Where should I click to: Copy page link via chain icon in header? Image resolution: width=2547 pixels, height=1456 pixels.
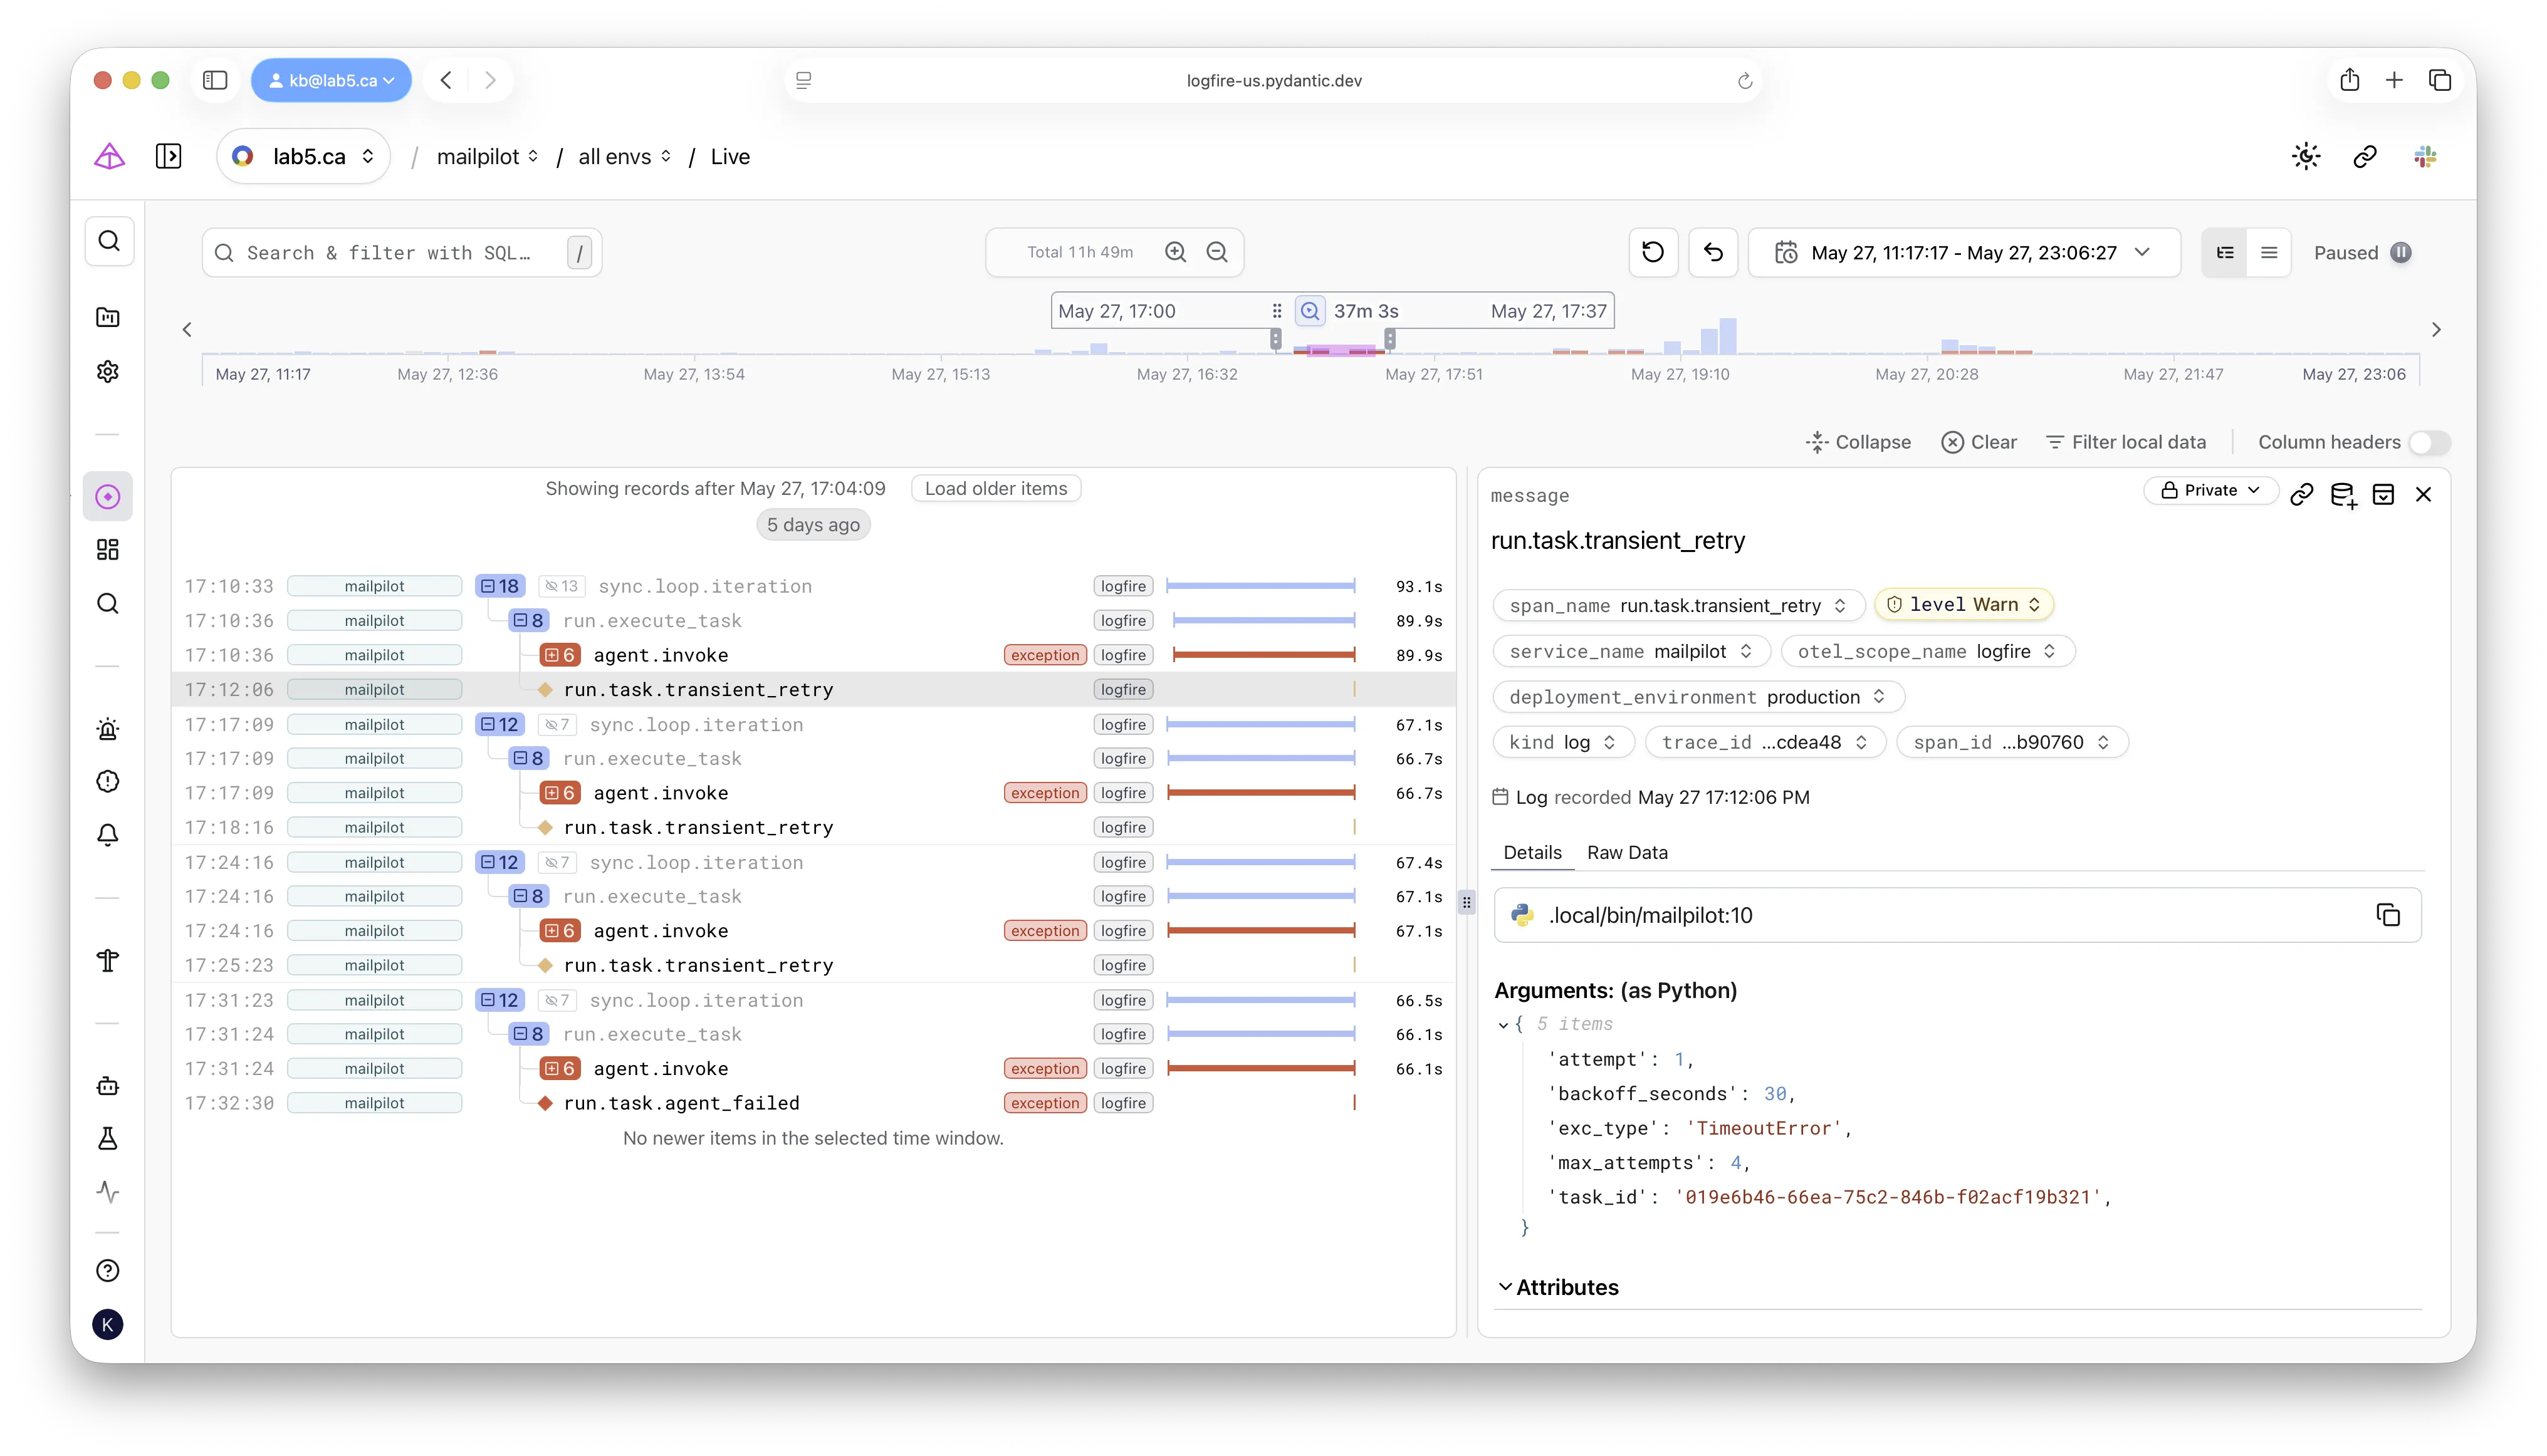(x=2365, y=156)
